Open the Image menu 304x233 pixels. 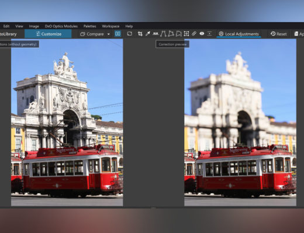(34, 26)
